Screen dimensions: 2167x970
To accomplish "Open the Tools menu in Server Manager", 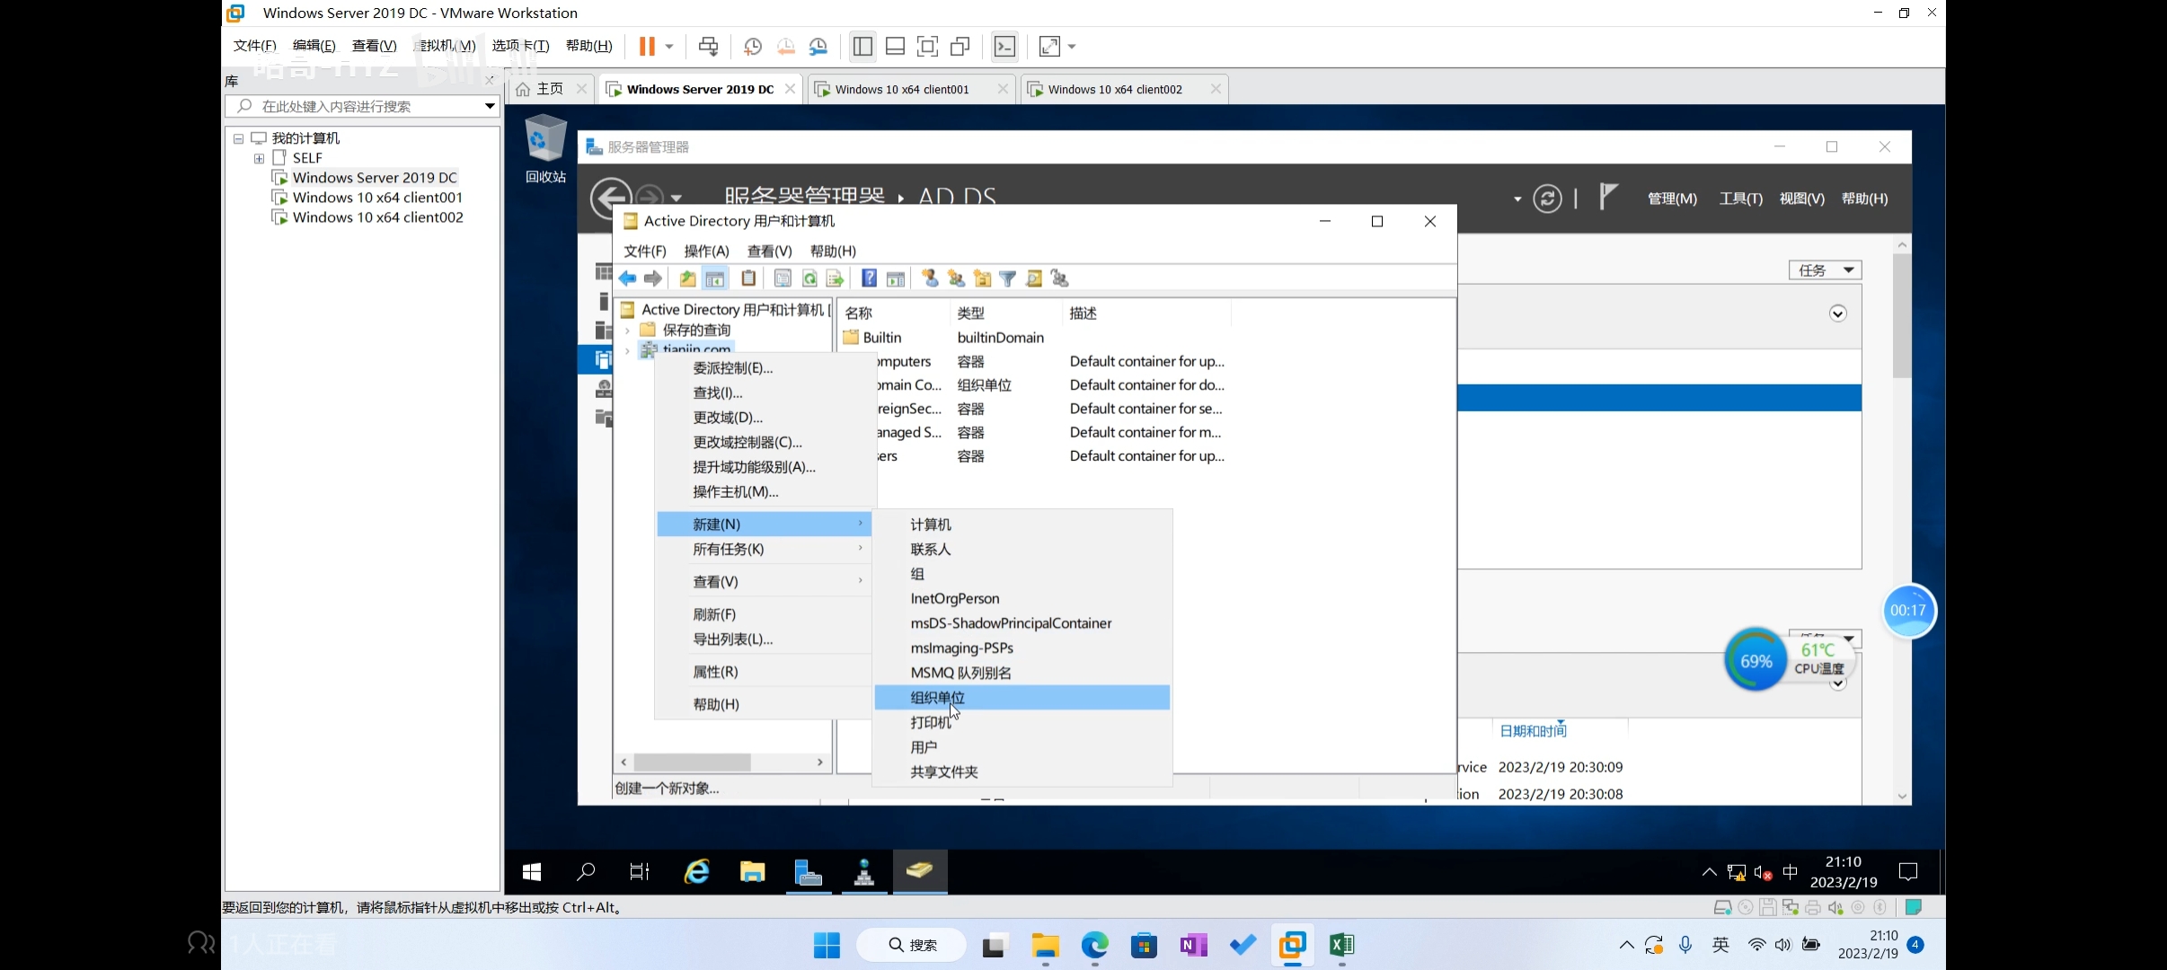I will (1739, 198).
